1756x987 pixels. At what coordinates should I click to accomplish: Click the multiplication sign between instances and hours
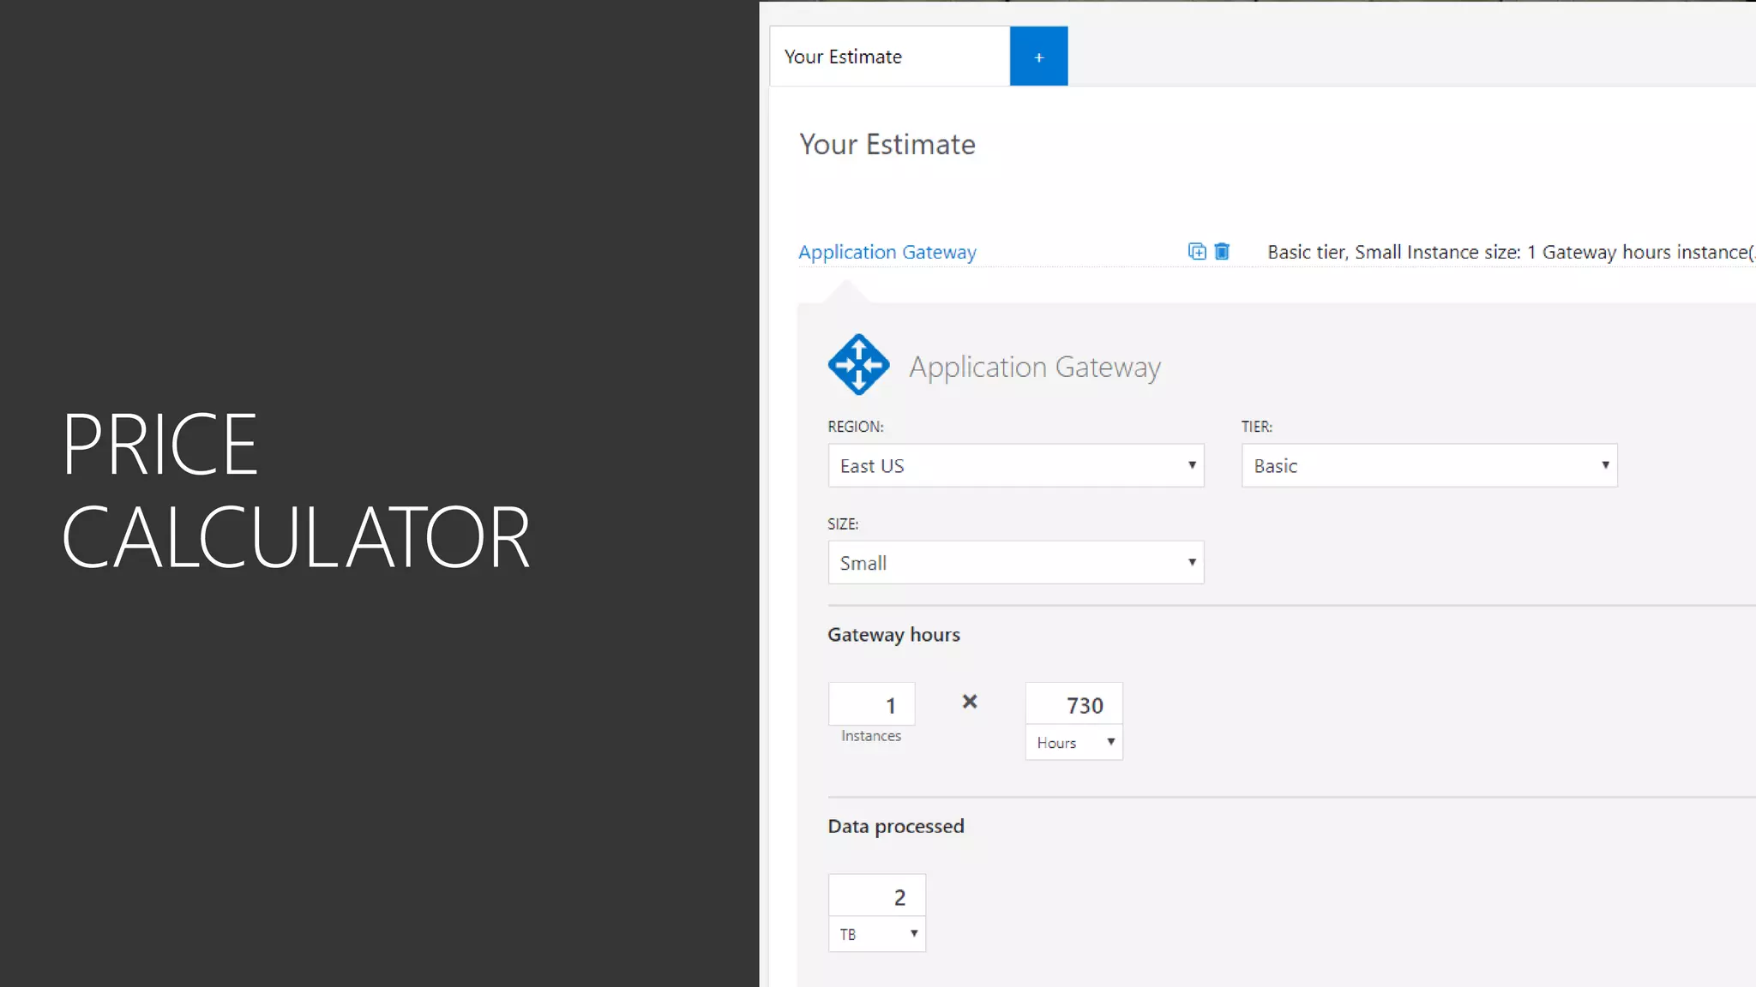(970, 702)
